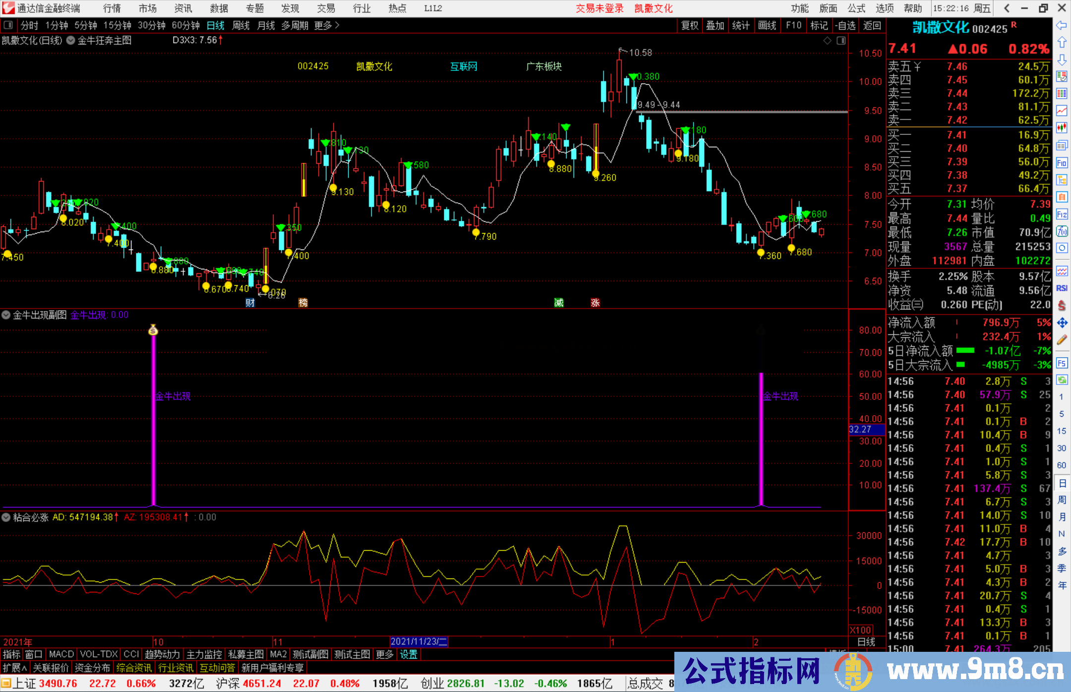Select the pencil drawing tool icon
This screenshot has width=1071, height=692.
pyautogui.click(x=1062, y=340)
